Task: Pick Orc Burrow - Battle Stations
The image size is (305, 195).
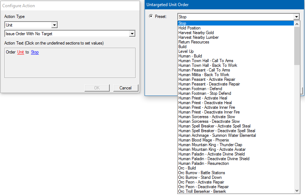Action: [236, 172]
